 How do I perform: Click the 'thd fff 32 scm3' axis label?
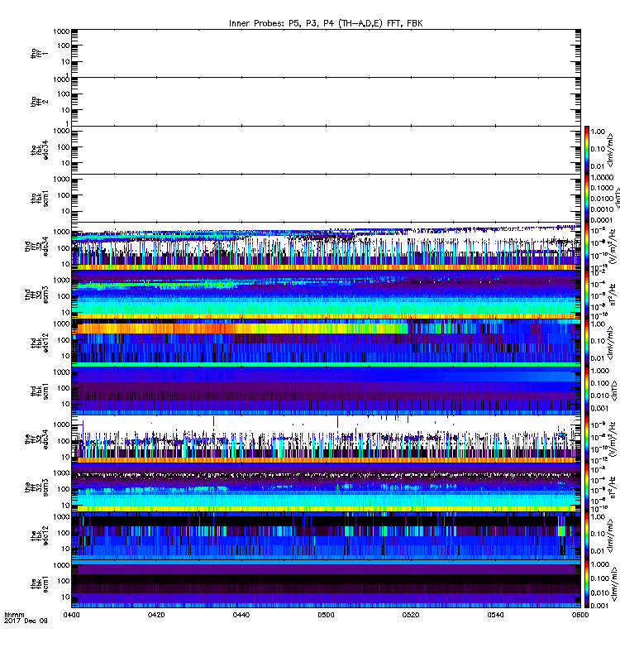36,295
